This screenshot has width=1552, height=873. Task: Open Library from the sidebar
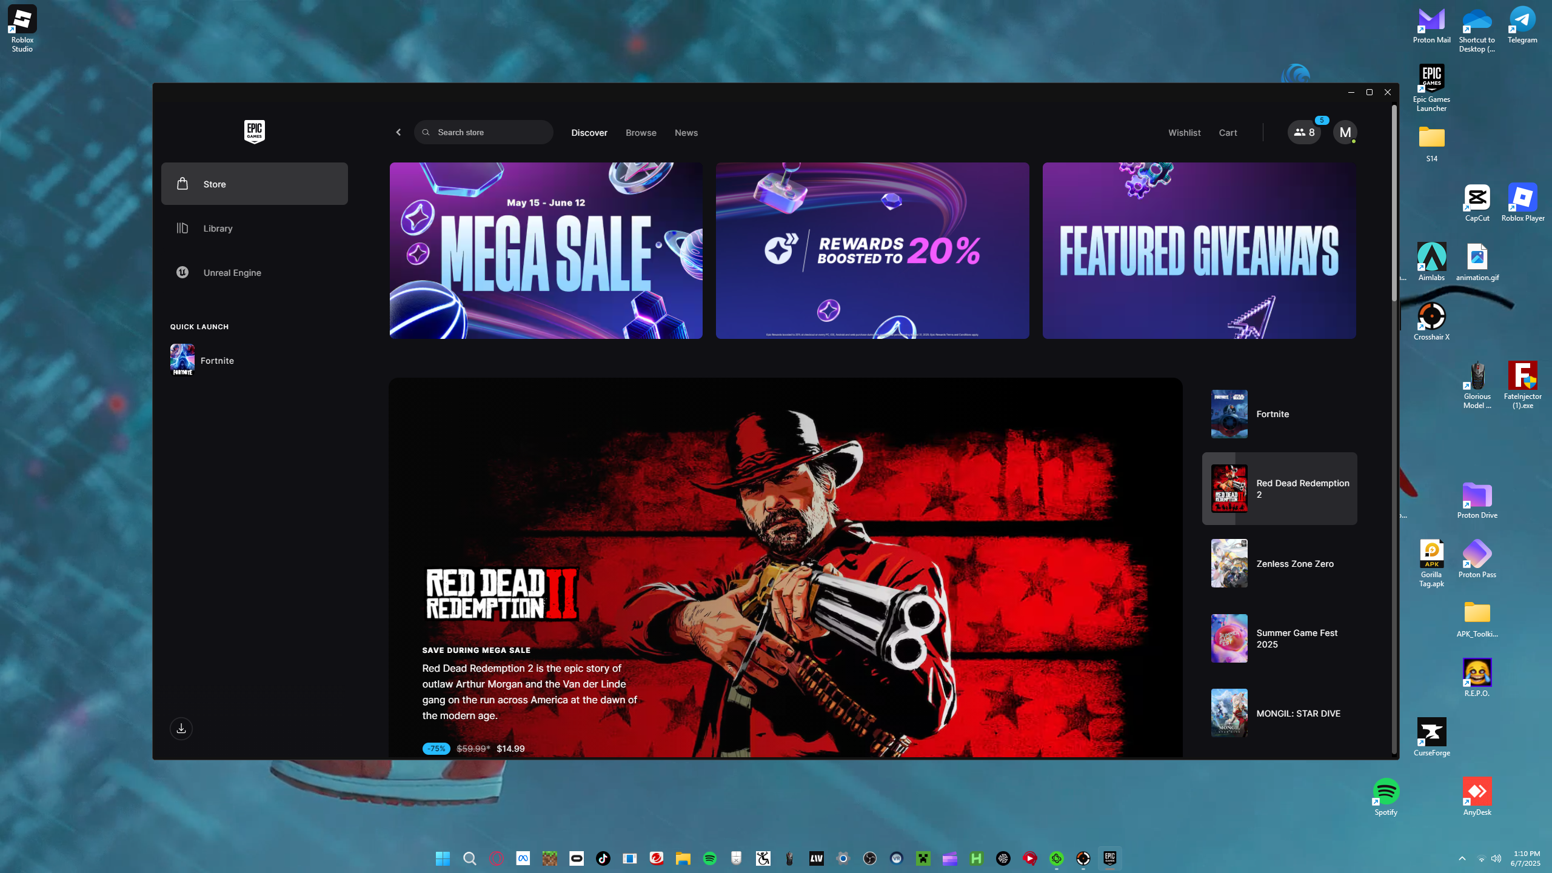click(x=218, y=229)
